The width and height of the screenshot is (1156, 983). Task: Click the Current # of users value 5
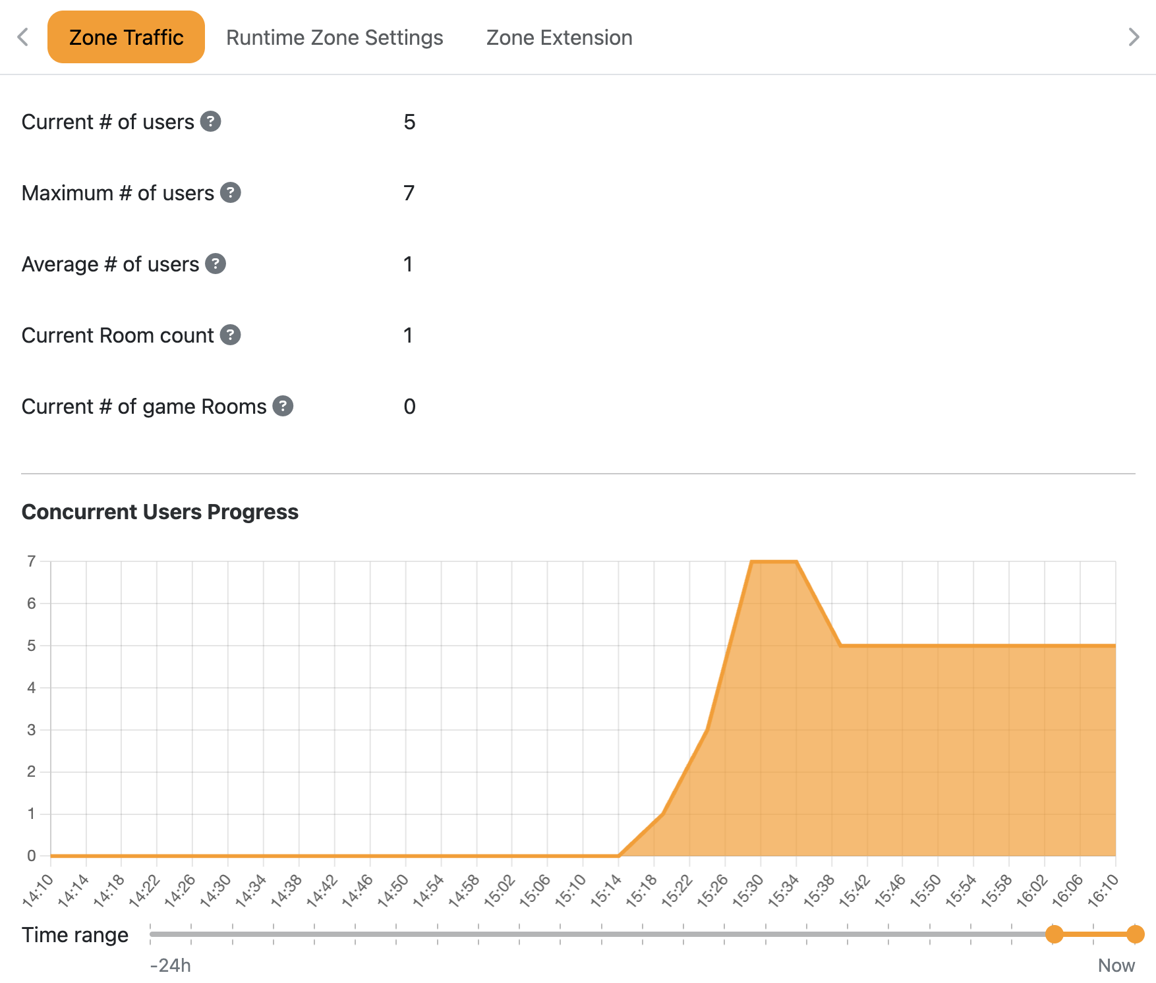409,122
